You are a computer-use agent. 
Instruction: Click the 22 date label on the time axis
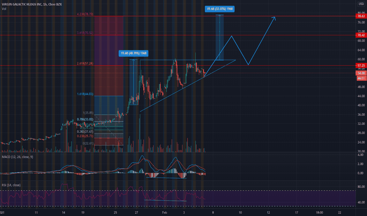click(x=339, y=213)
